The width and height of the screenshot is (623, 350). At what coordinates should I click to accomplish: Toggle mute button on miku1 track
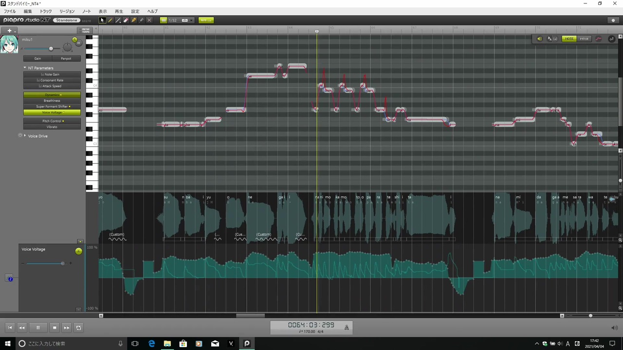[78, 43]
